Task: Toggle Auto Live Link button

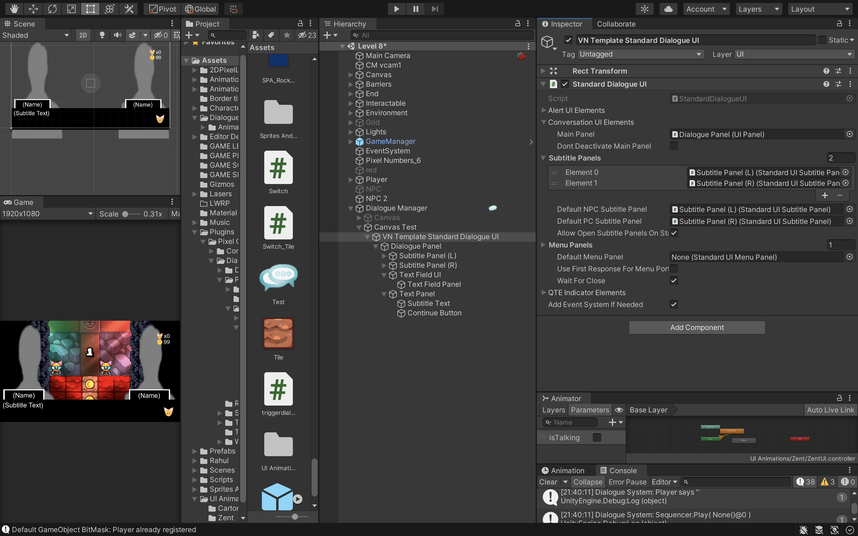Action: [830, 410]
